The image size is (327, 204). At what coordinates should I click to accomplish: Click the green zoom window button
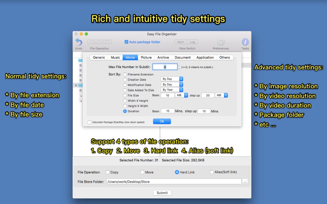pos(86,34)
